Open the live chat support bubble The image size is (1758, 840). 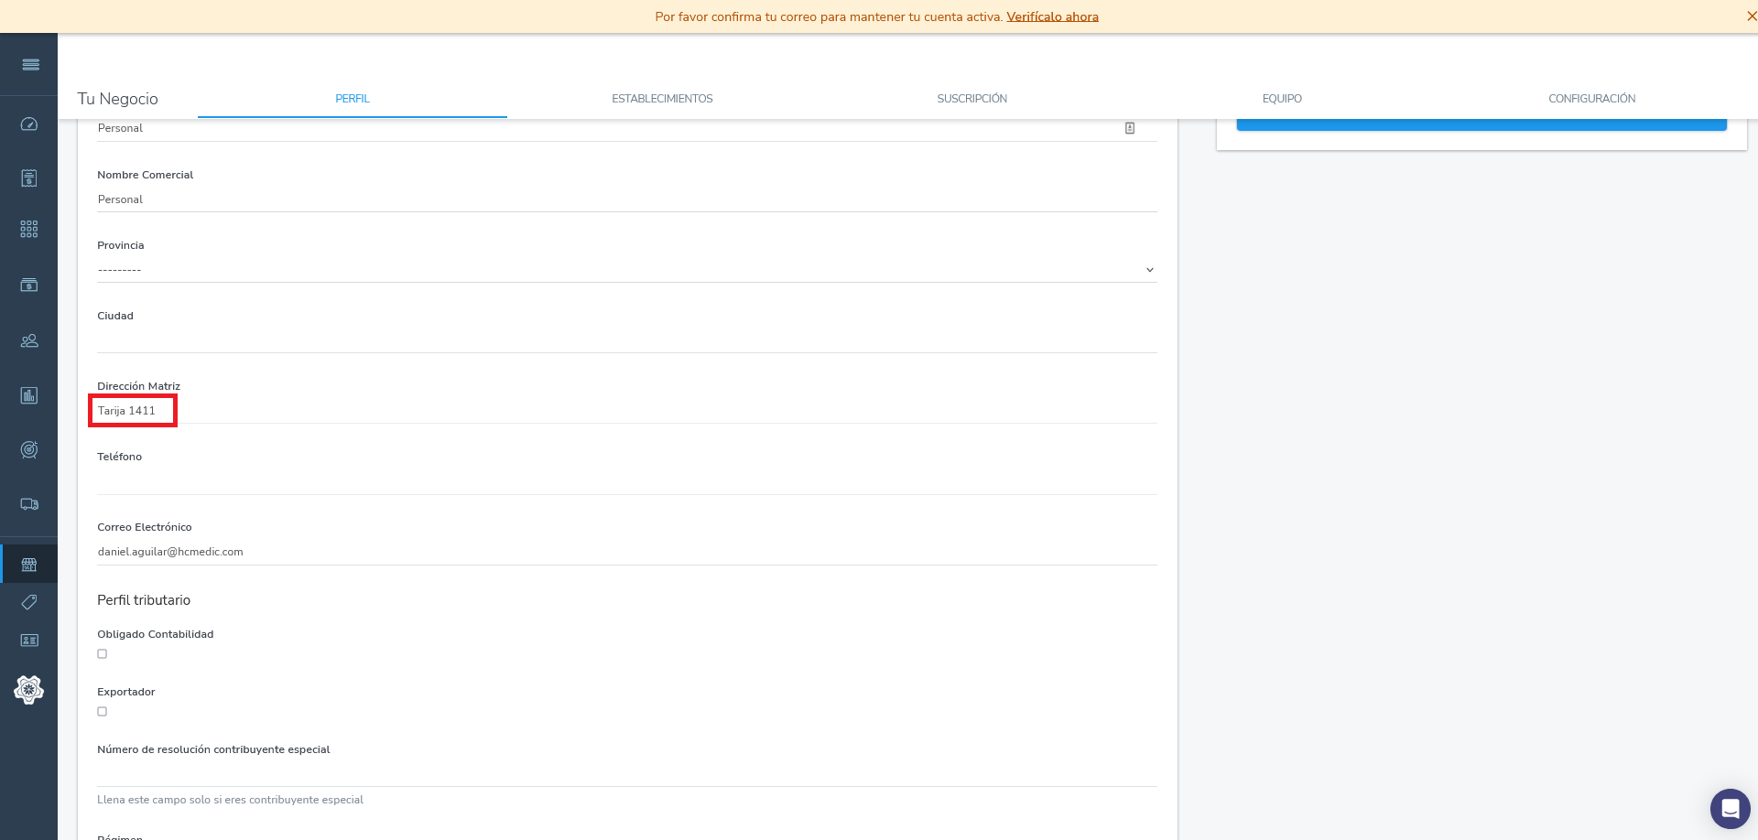tap(1730, 809)
